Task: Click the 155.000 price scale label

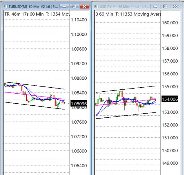Action: 170,87
